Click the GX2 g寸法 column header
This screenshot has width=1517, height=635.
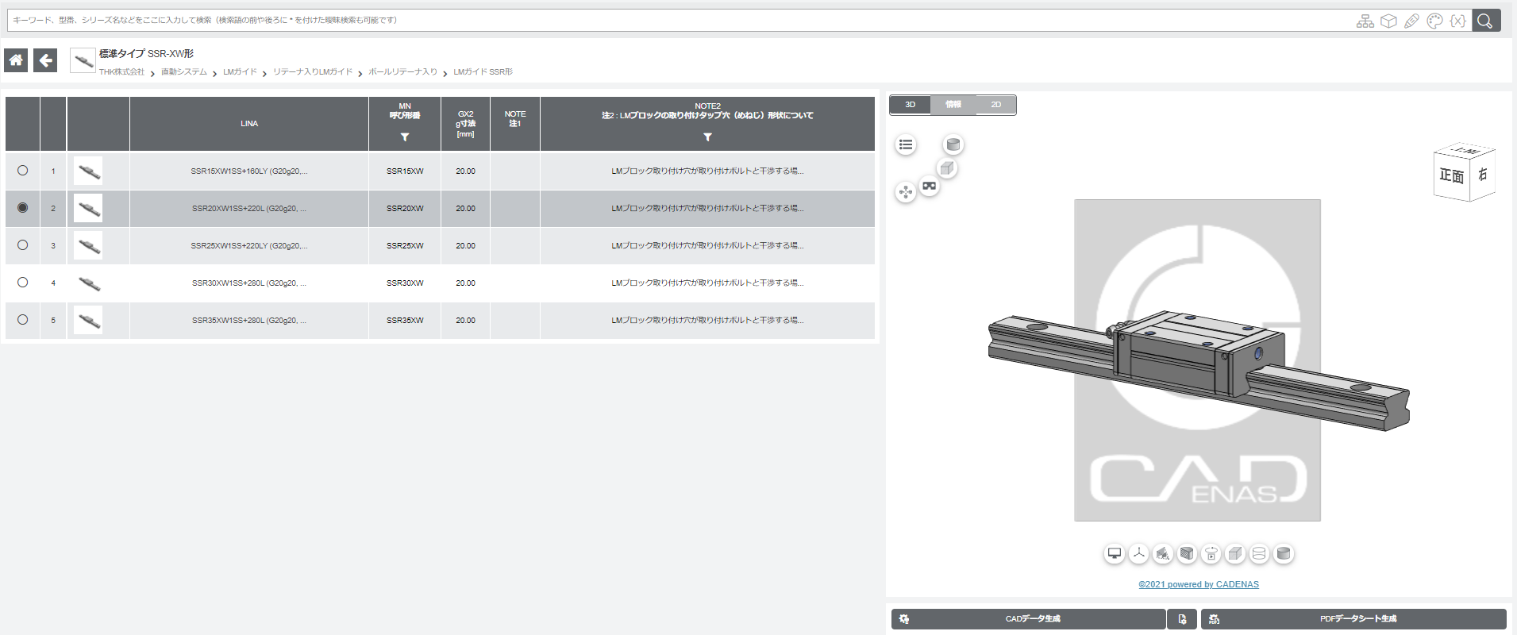465,124
